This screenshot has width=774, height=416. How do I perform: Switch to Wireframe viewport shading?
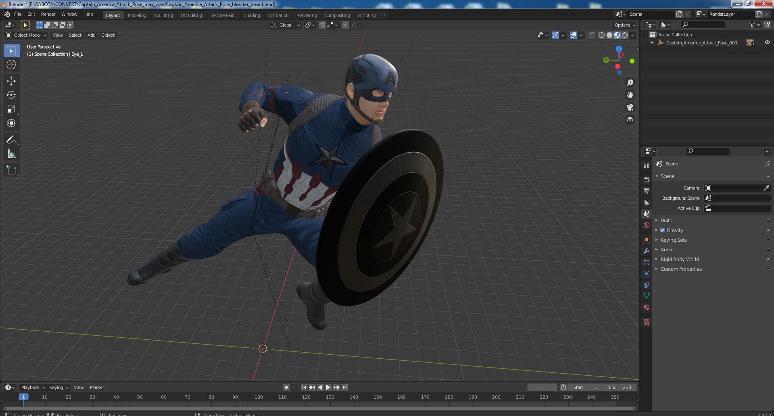(602, 35)
